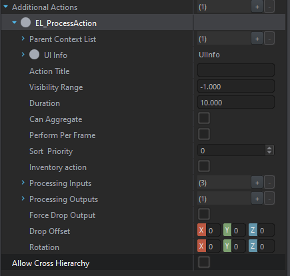Select the Drop Offset X value field

tap(213, 231)
